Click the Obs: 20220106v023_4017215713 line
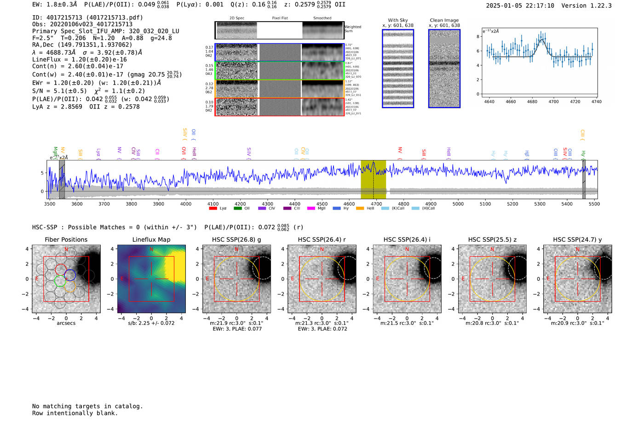The image size is (644, 438). [x=82, y=24]
